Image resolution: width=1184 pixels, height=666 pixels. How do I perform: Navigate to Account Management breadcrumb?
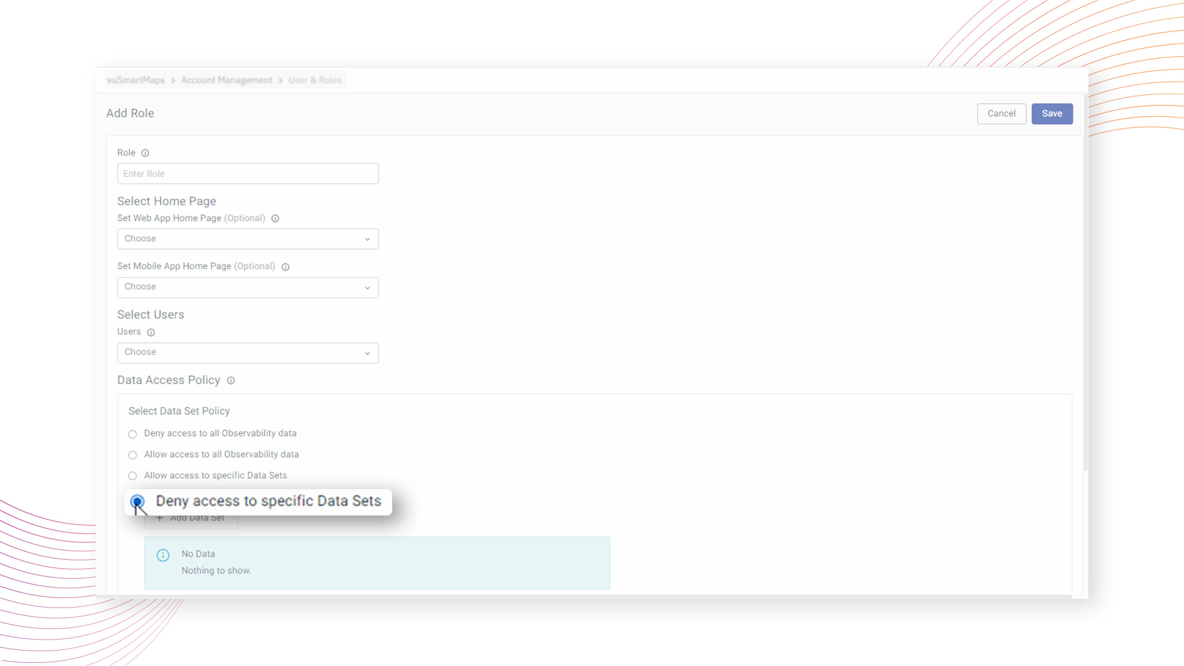226,80
